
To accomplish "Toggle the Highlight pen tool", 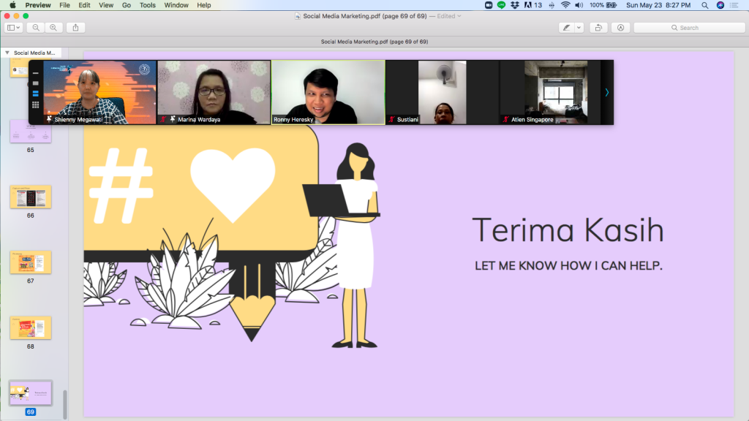I will 565,28.
